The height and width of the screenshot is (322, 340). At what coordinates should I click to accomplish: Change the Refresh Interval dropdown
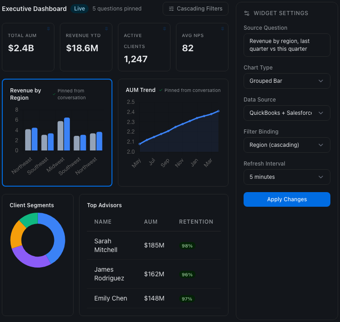coord(287,177)
